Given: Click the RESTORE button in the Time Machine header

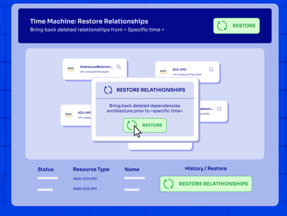Looking at the screenshot, I should click(236, 25).
